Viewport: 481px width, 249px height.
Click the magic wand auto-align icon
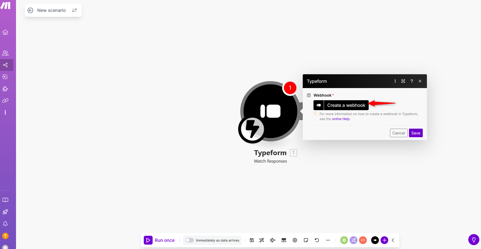(262, 240)
